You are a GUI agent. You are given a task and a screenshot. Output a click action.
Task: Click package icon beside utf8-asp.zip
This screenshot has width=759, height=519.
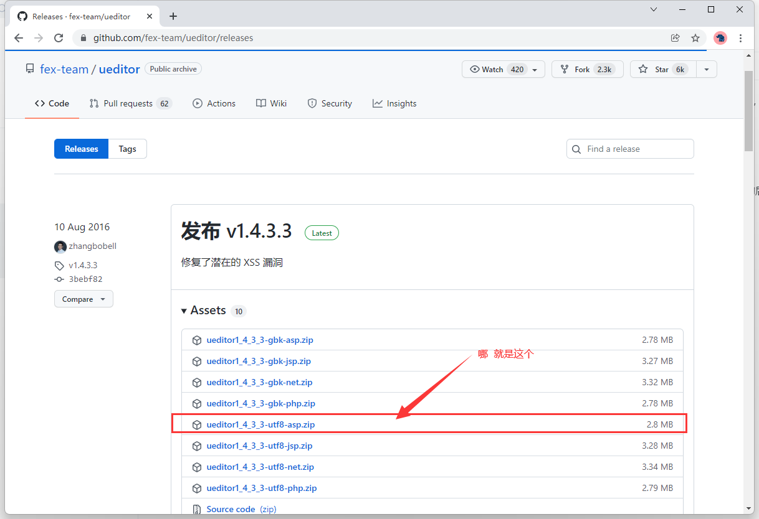[x=196, y=425]
